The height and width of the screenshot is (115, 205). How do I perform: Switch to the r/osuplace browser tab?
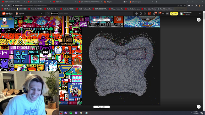pyautogui.click(x=141, y=2)
